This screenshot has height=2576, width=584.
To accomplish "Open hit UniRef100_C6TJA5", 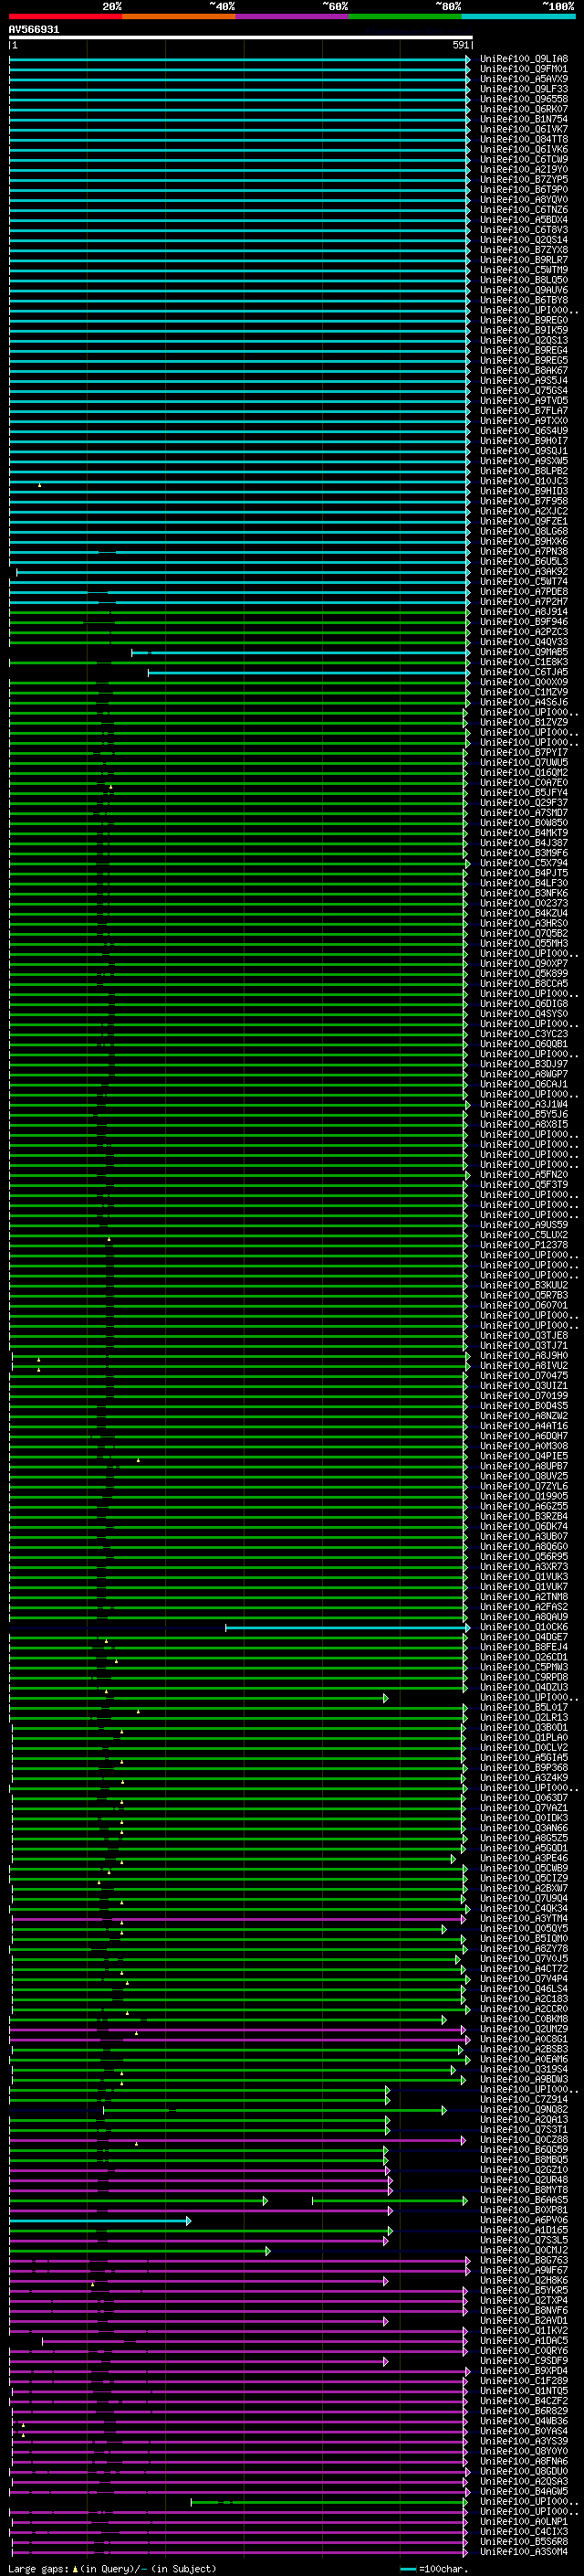I will [x=524, y=672].
